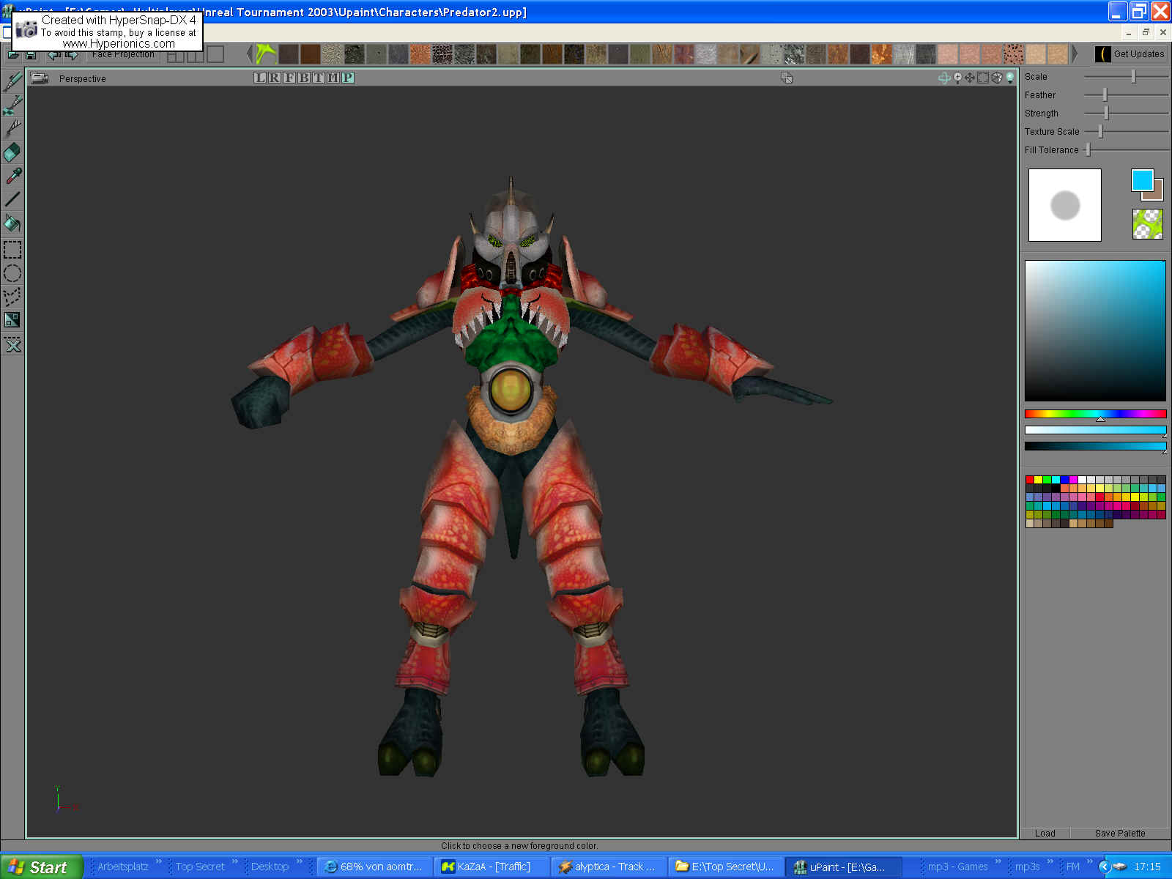Viewport: 1172px width, 879px height.
Task: Switch viewport to Top view via T button
Action: (319, 78)
